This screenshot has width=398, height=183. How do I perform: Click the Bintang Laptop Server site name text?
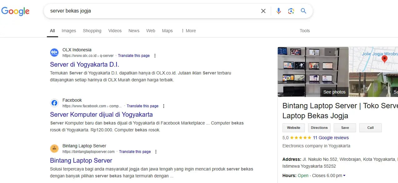pyautogui.click(x=84, y=146)
